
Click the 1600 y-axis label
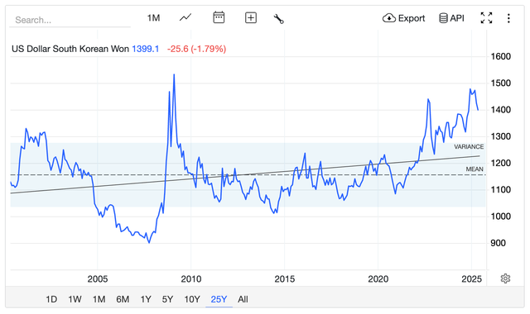click(500, 56)
